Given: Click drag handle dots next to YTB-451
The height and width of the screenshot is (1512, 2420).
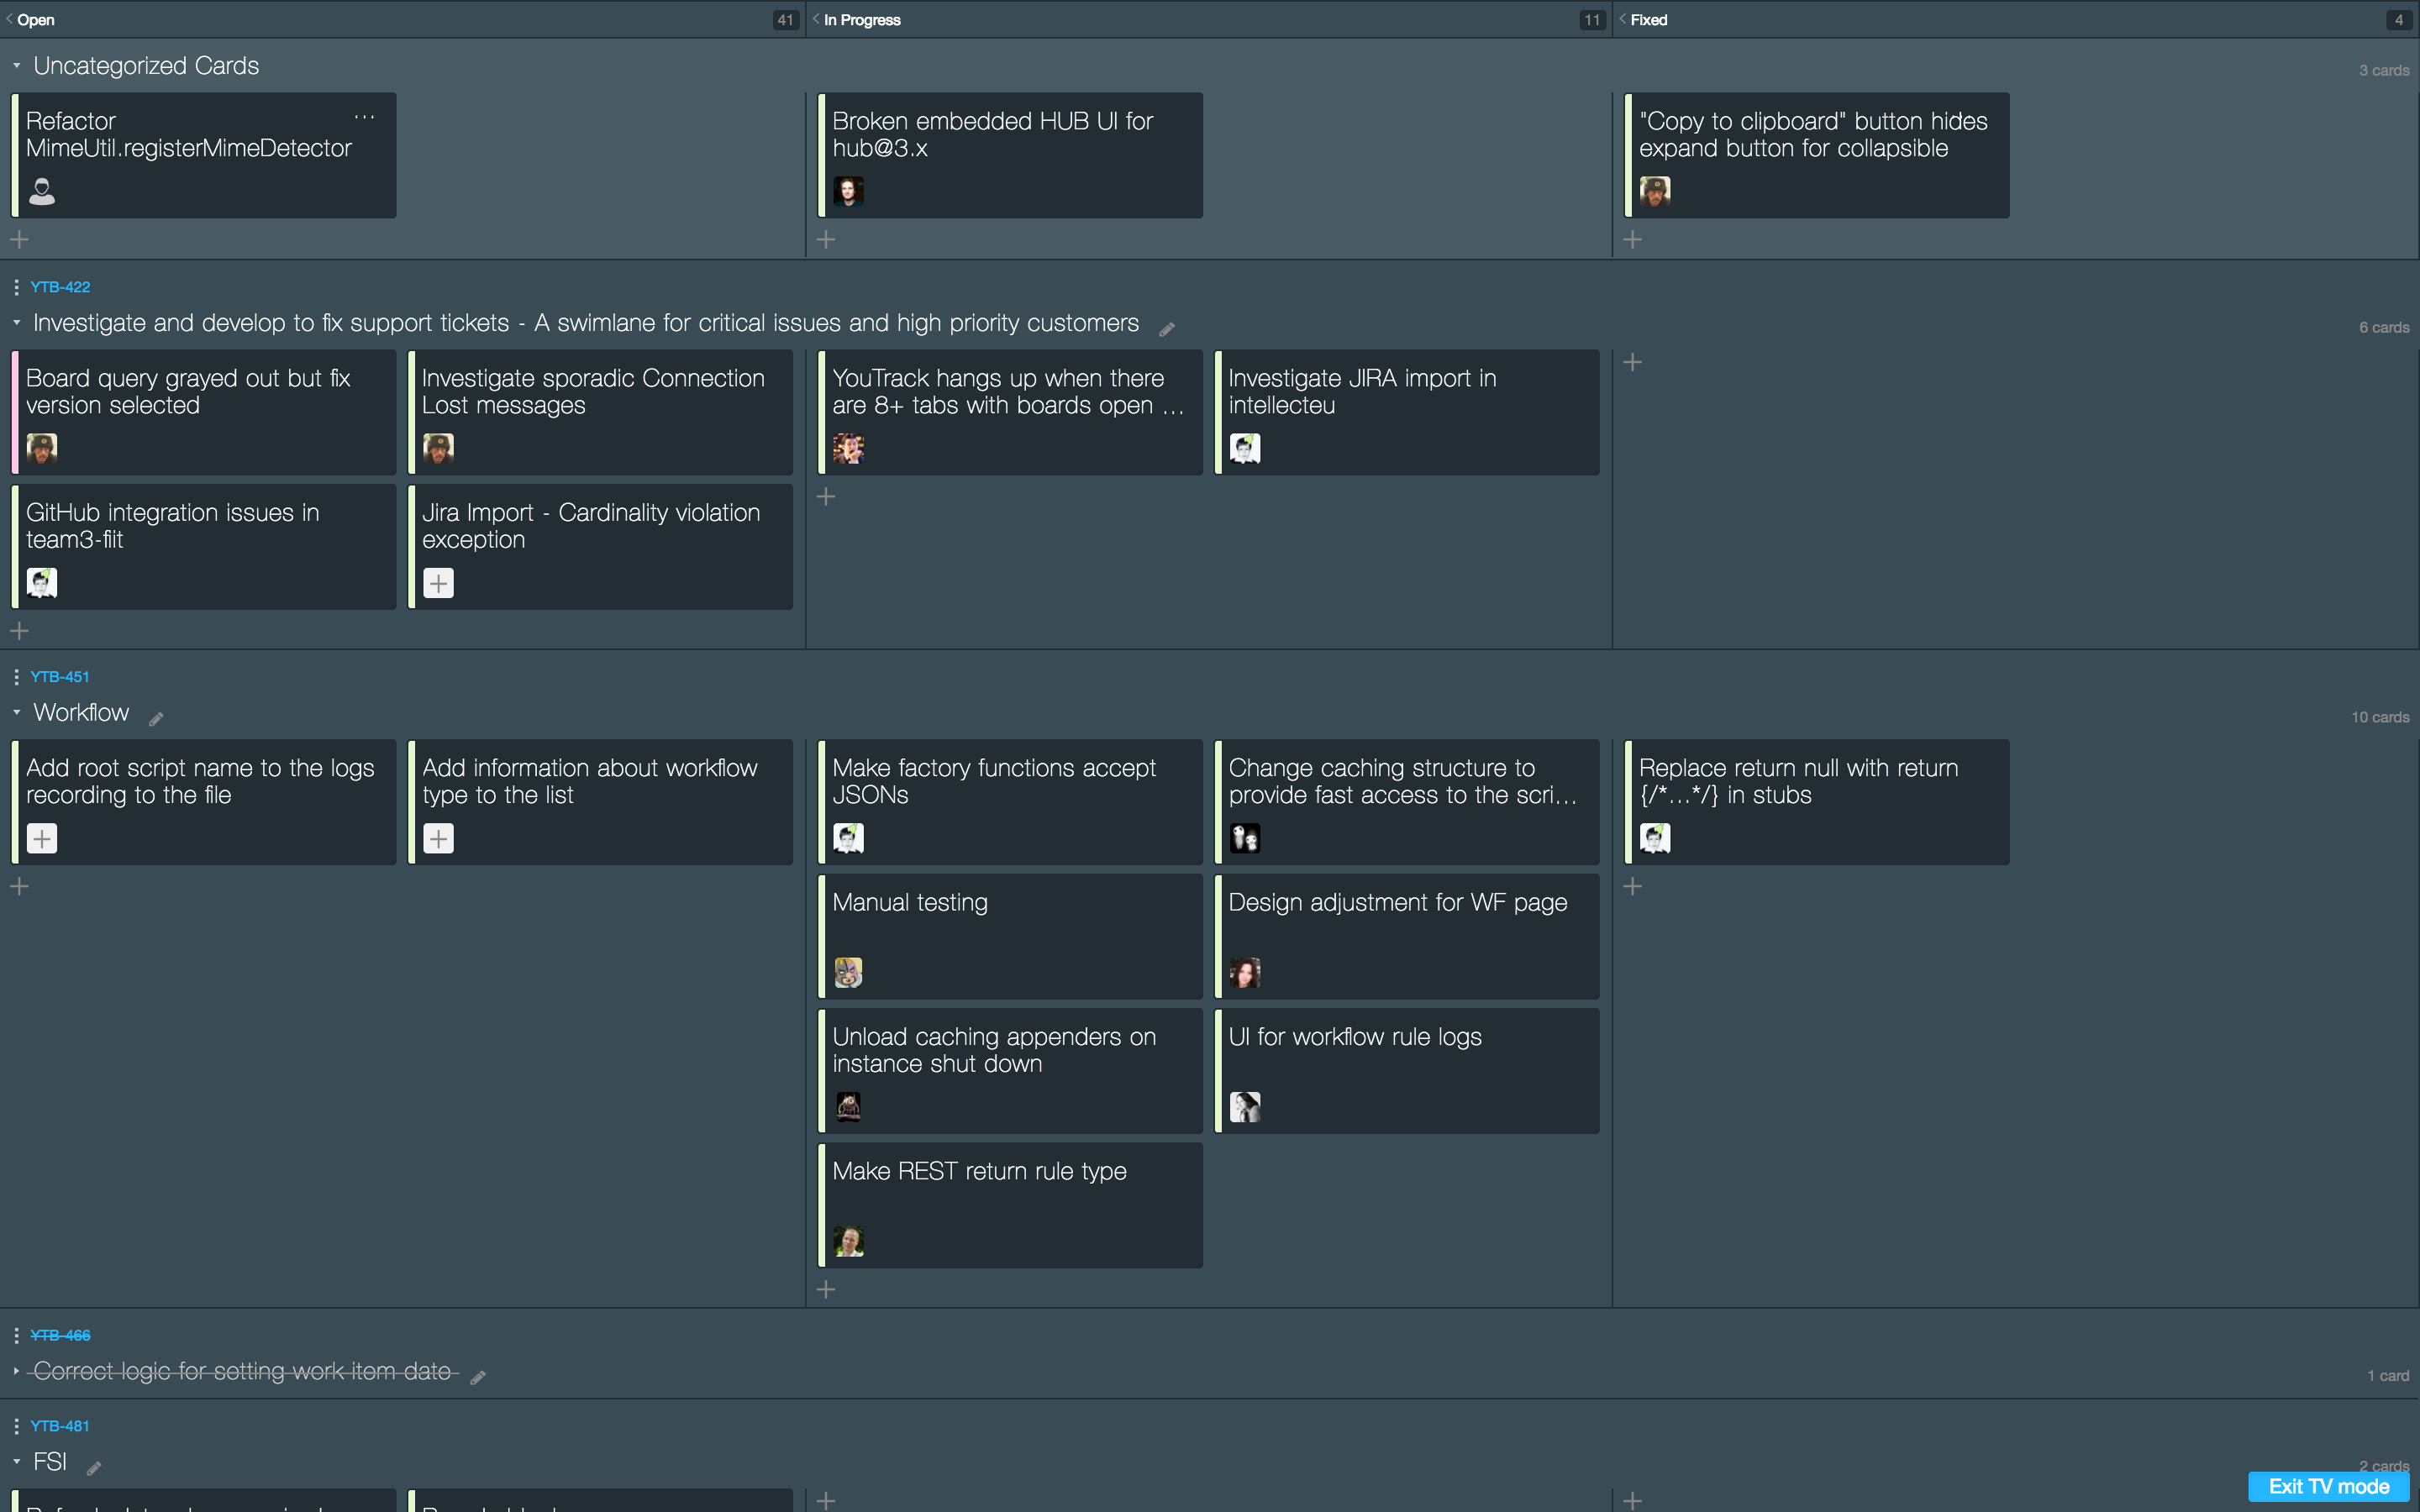Looking at the screenshot, I should pos(16,677).
